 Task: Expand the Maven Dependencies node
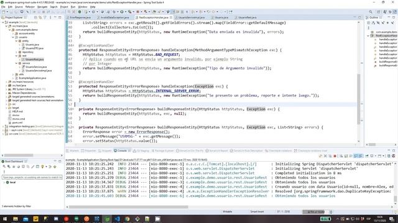point(6,93)
